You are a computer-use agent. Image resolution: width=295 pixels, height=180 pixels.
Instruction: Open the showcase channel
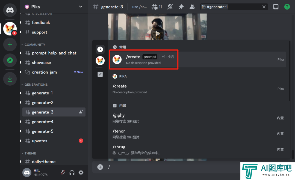tap(54, 62)
